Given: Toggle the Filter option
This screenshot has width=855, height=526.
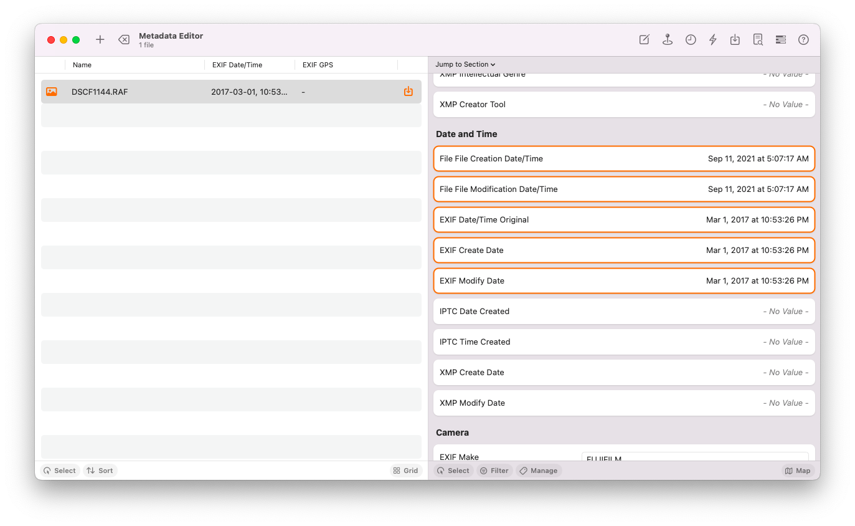Looking at the screenshot, I should [494, 471].
